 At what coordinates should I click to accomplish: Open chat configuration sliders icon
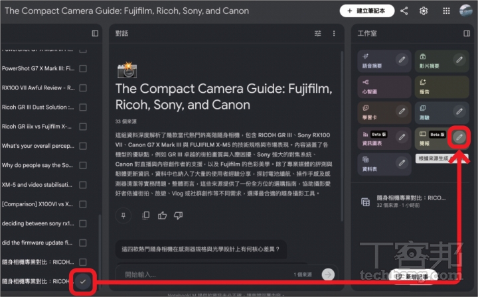point(317,33)
